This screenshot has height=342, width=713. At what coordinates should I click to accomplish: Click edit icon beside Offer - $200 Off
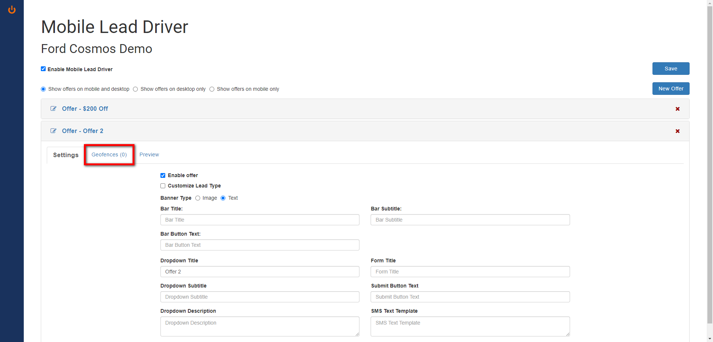click(x=53, y=109)
